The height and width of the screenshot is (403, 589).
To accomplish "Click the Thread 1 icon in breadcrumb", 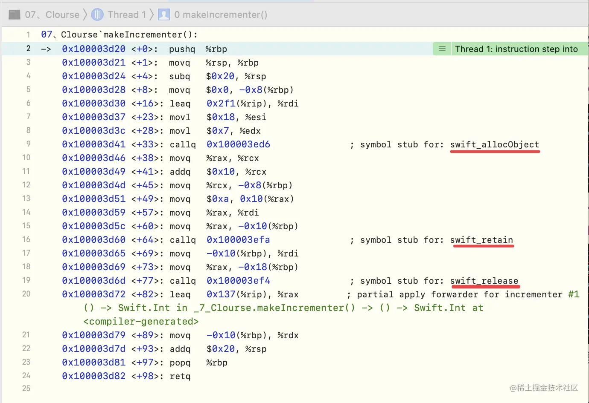I will (x=97, y=14).
